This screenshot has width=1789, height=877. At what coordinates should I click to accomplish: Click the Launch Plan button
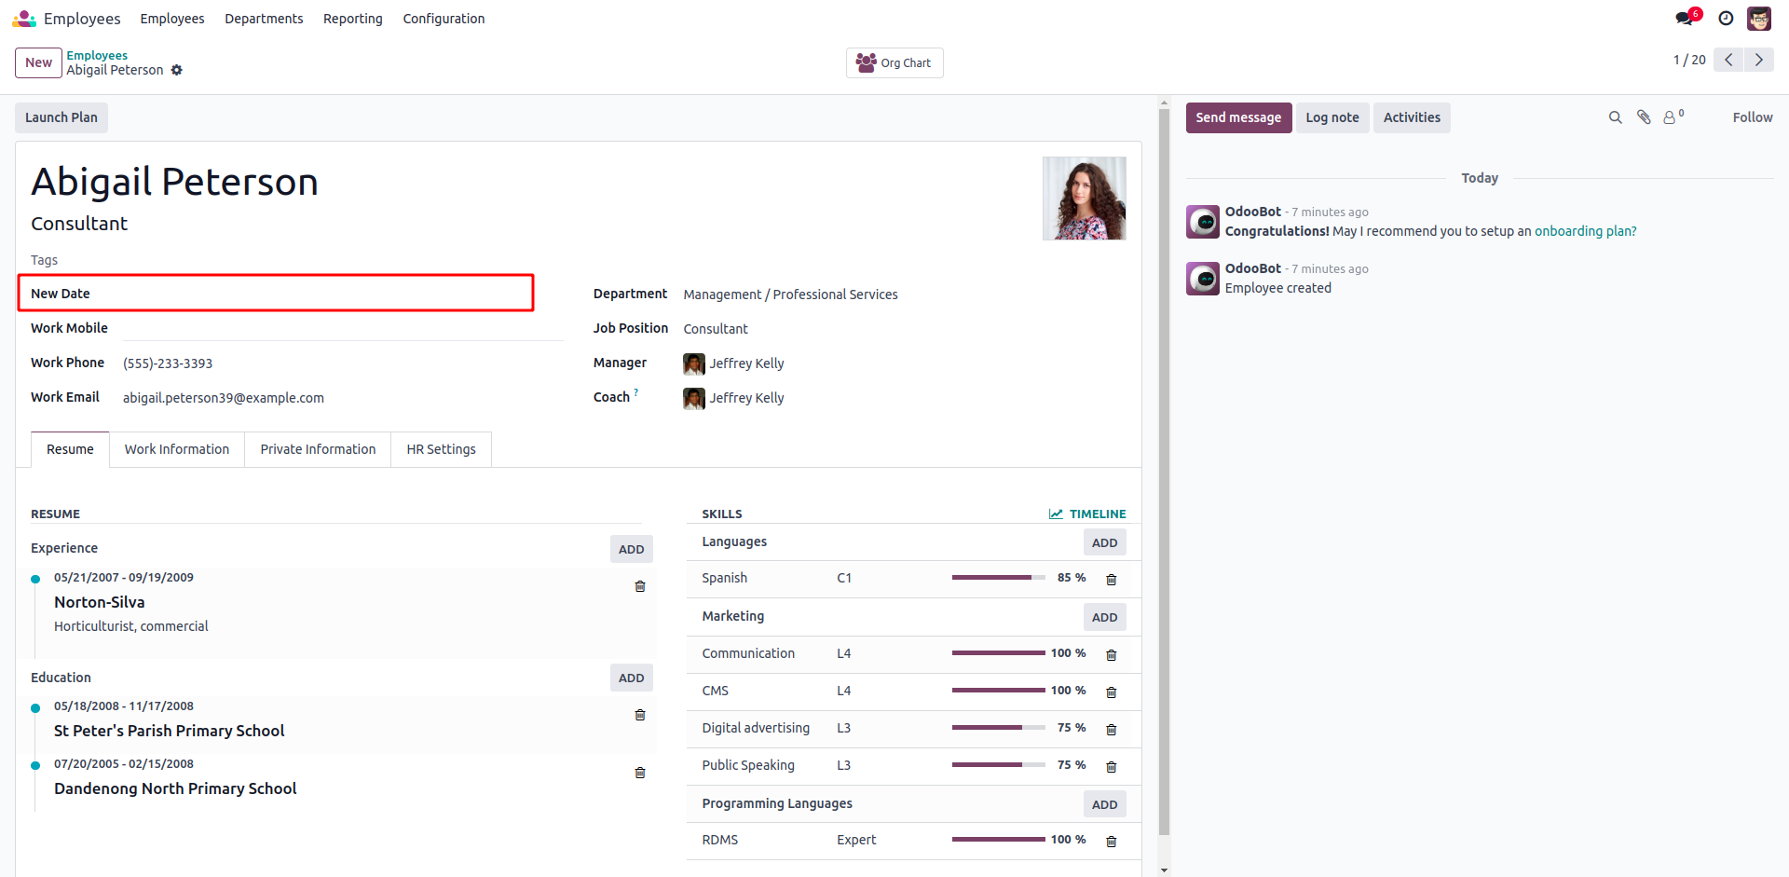(61, 117)
